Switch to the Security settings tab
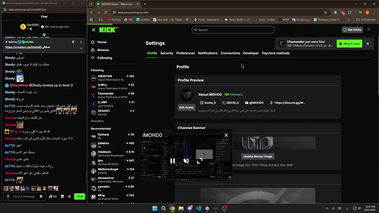The image size is (379, 213). 167,53
